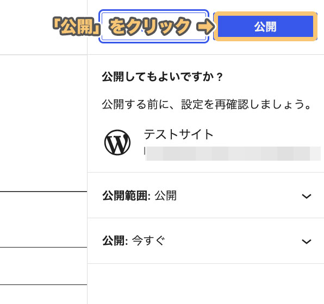Open the 公開 今すぐ schedule row
The height and width of the screenshot is (304, 324).
coord(205,241)
